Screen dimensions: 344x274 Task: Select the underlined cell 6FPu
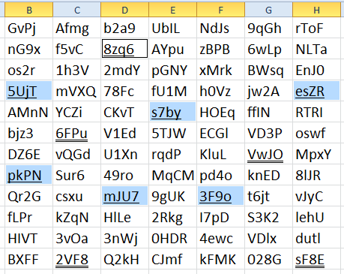click(x=76, y=133)
